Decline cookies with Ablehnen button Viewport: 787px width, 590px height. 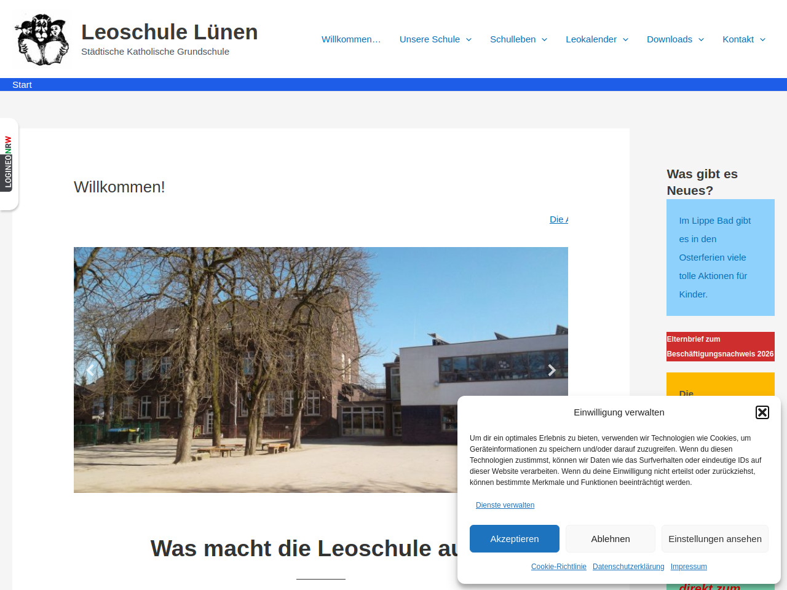[610, 539]
